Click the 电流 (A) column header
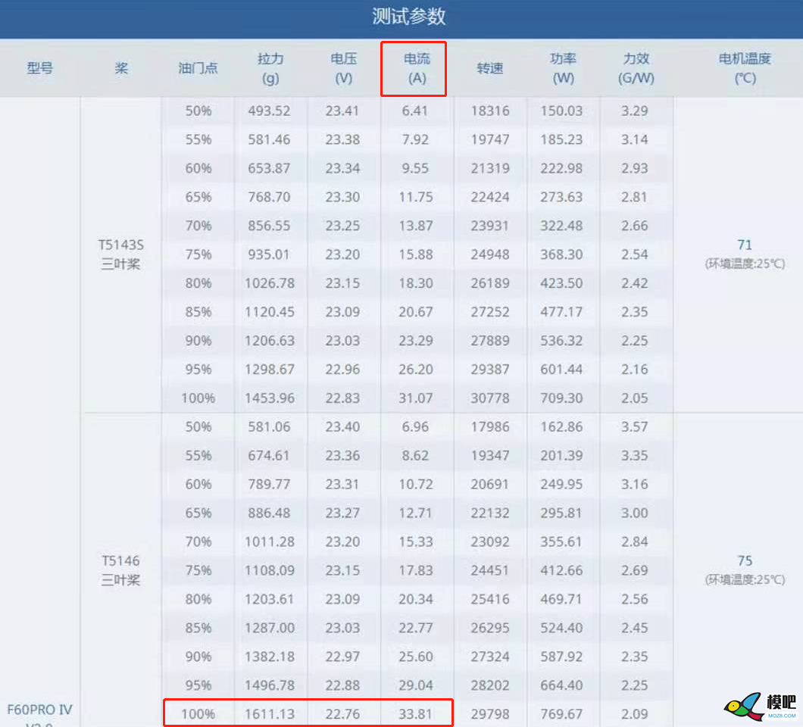Viewport: 803px width, 727px height. tap(417, 68)
